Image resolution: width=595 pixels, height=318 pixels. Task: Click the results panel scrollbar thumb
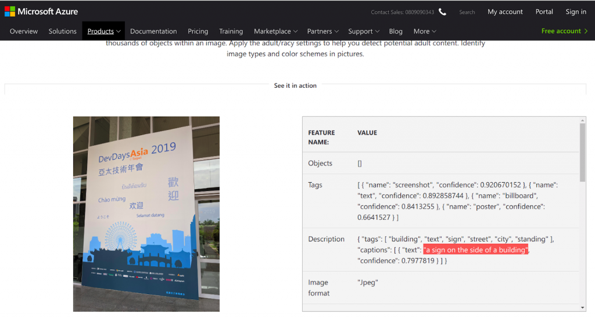[582, 153]
